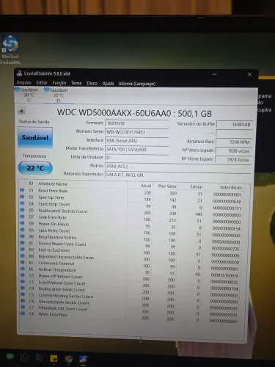
Task: Click status icon of Reallocated Sectors Count row
Action: click(x=22, y=210)
